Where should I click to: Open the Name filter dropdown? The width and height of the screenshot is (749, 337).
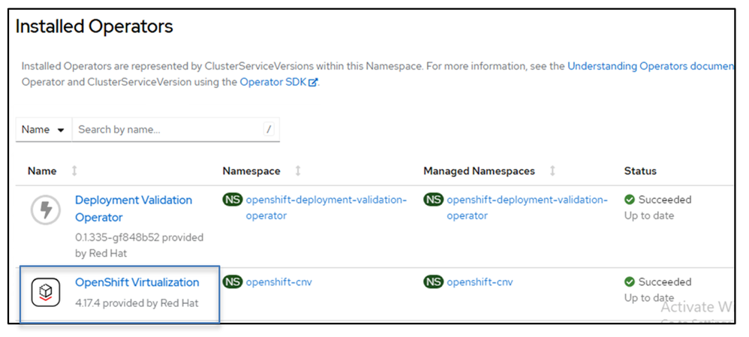click(x=43, y=129)
